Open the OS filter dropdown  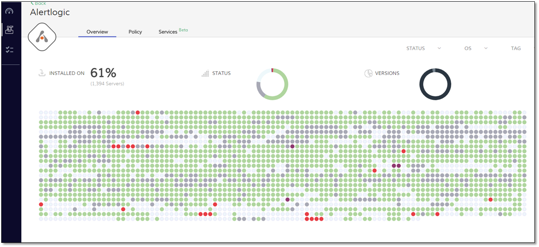(x=476, y=48)
